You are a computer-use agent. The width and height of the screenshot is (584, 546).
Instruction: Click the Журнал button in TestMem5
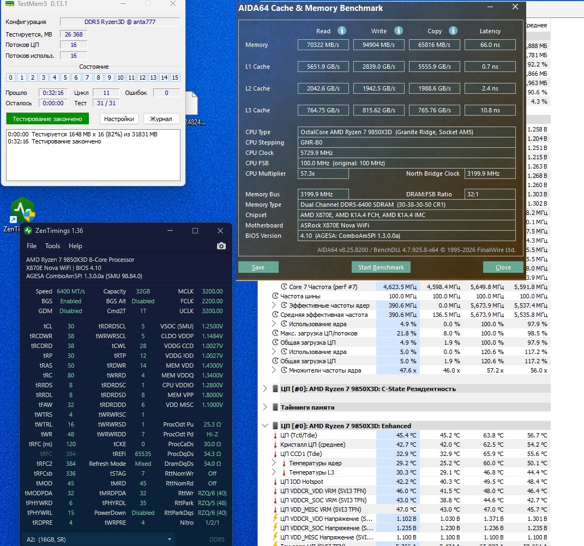coord(161,119)
